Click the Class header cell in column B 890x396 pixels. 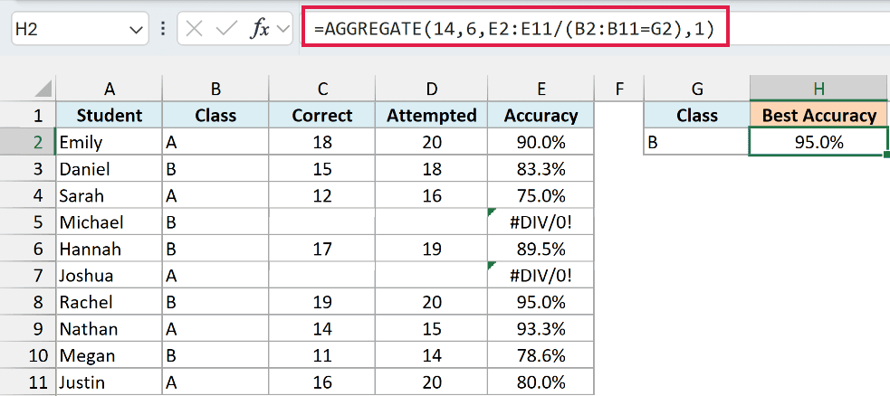click(x=215, y=116)
